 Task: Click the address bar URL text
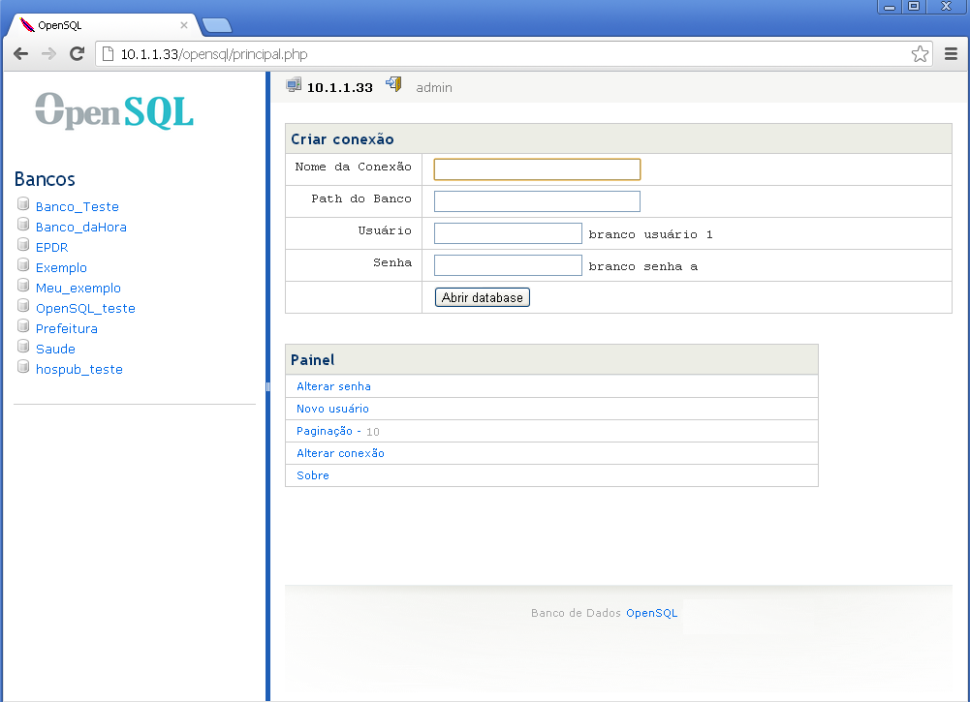pyautogui.click(x=214, y=54)
